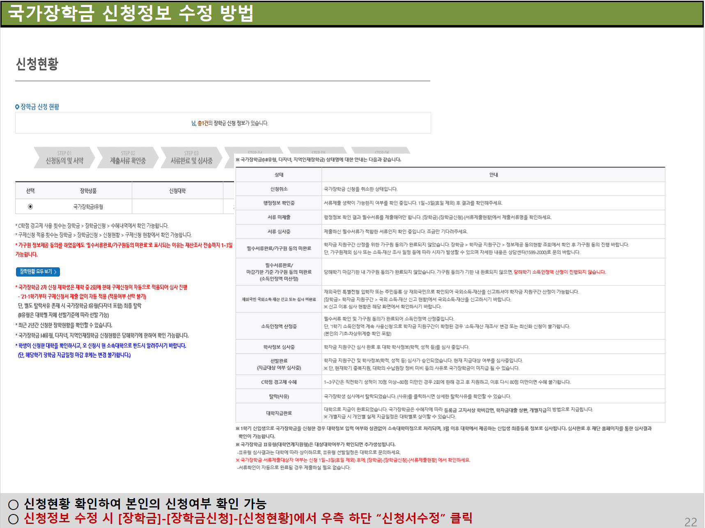The image size is (705, 528).
Task: Click the 필수서류완료/가구원 동의 미완료 status cell
Action: (279, 248)
